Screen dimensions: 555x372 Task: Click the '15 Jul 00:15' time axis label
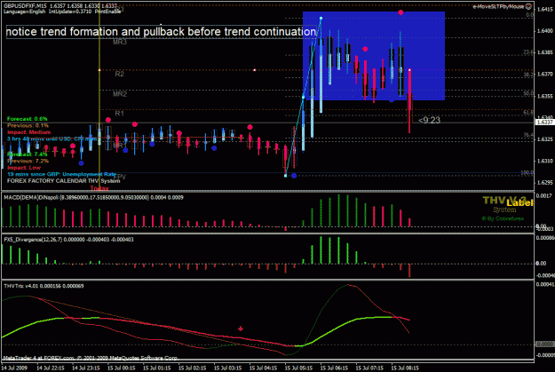tap(122, 368)
